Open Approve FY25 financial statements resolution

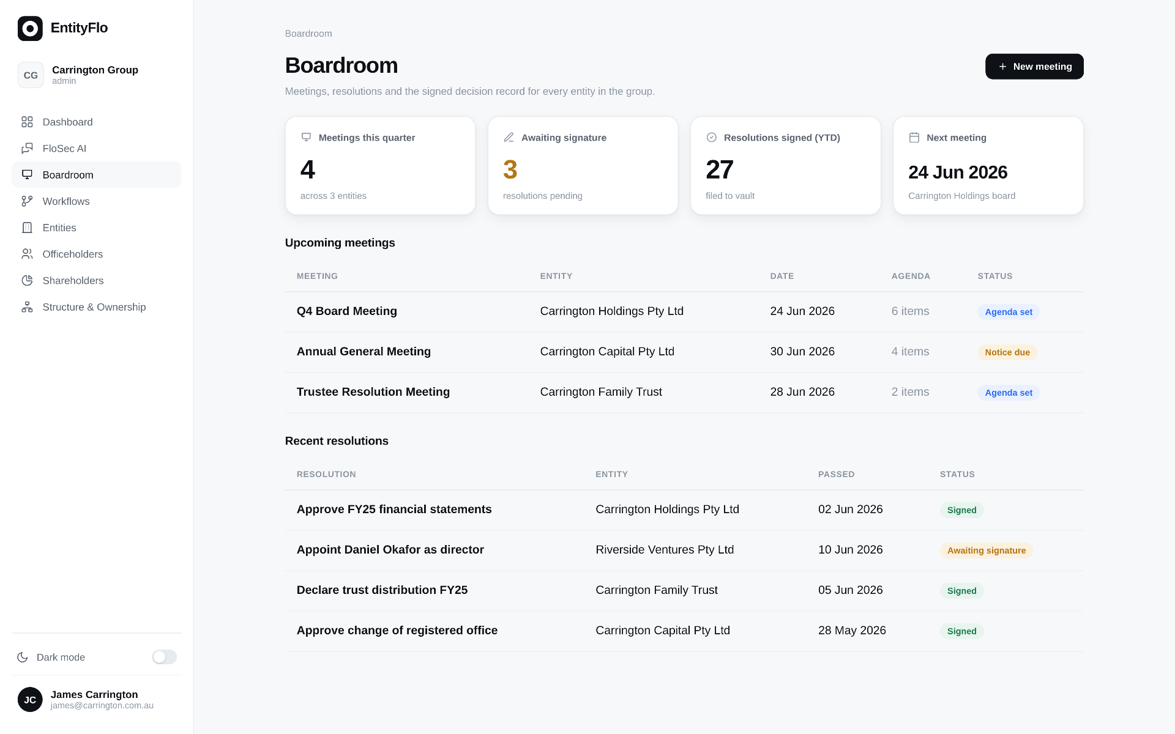[684, 510]
